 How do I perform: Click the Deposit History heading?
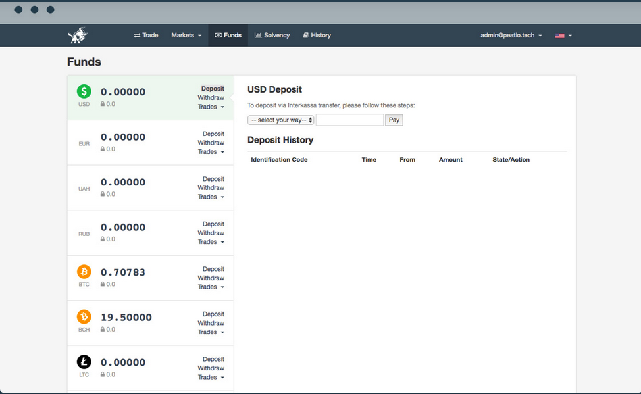pos(280,140)
